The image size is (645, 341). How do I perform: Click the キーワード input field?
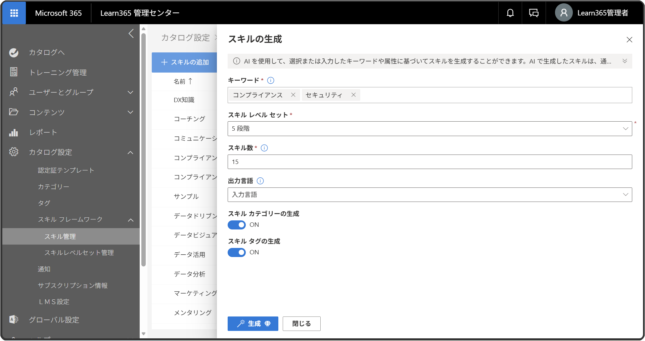[x=430, y=95]
